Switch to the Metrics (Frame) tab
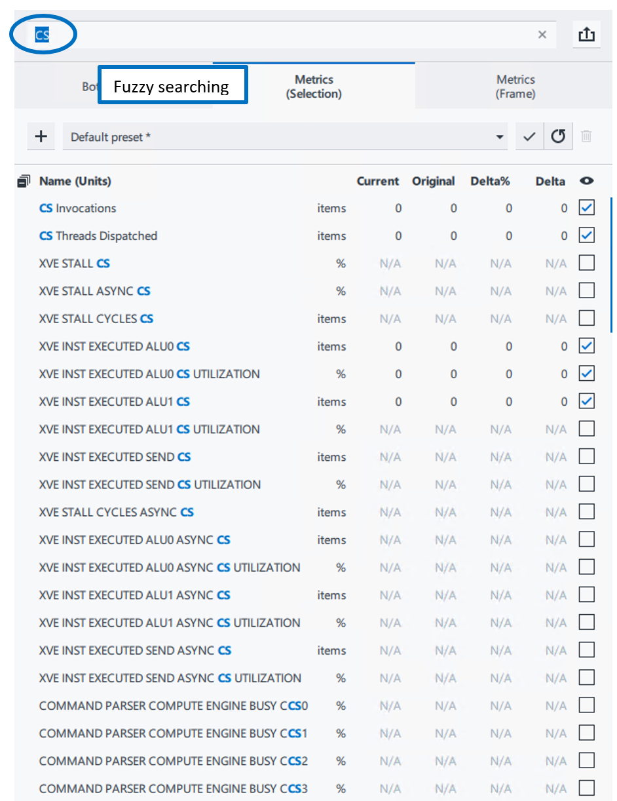Image resolution: width=617 pixels, height=801 pixels. click(515, 86)
